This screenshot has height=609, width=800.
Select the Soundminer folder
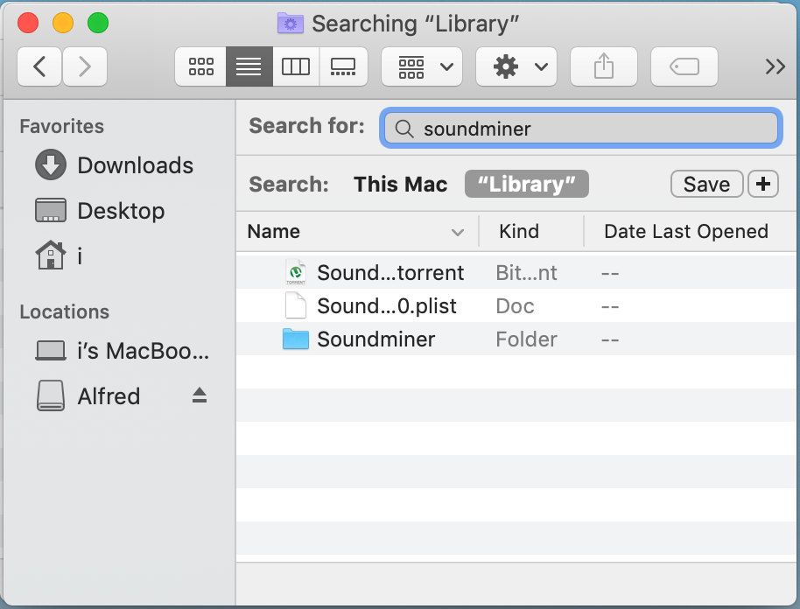click(516, 339)
